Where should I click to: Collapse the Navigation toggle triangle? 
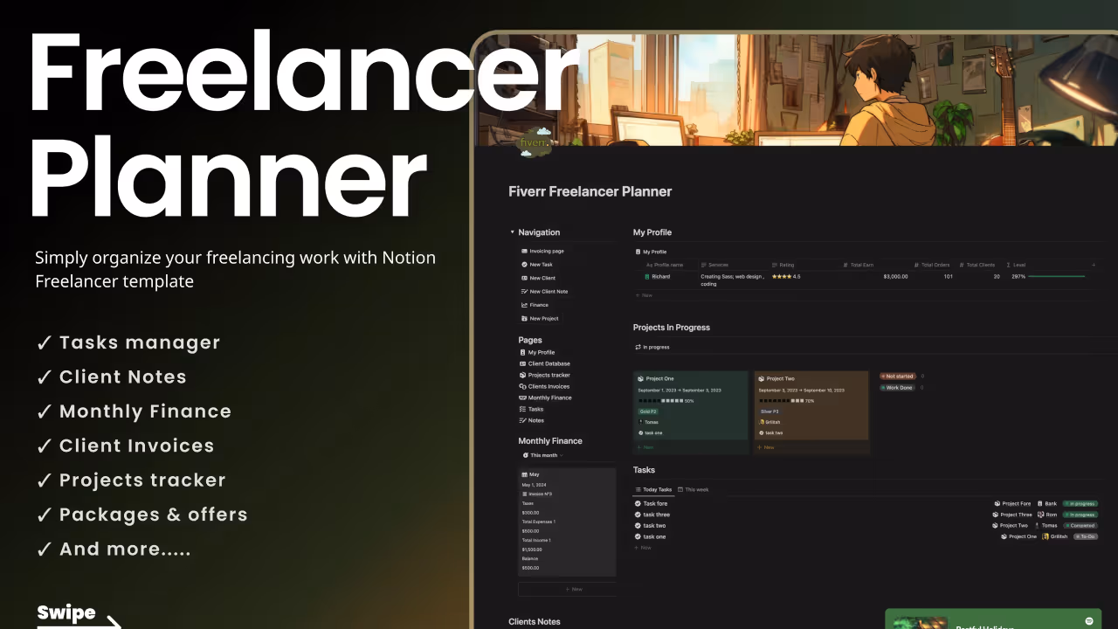(x=513, y=232)
